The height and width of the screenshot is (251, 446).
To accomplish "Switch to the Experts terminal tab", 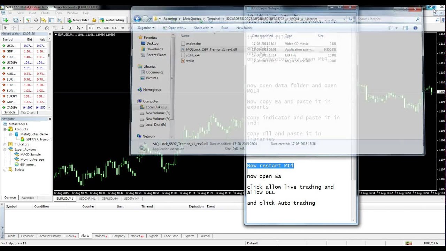I will (x=189, y=236).
